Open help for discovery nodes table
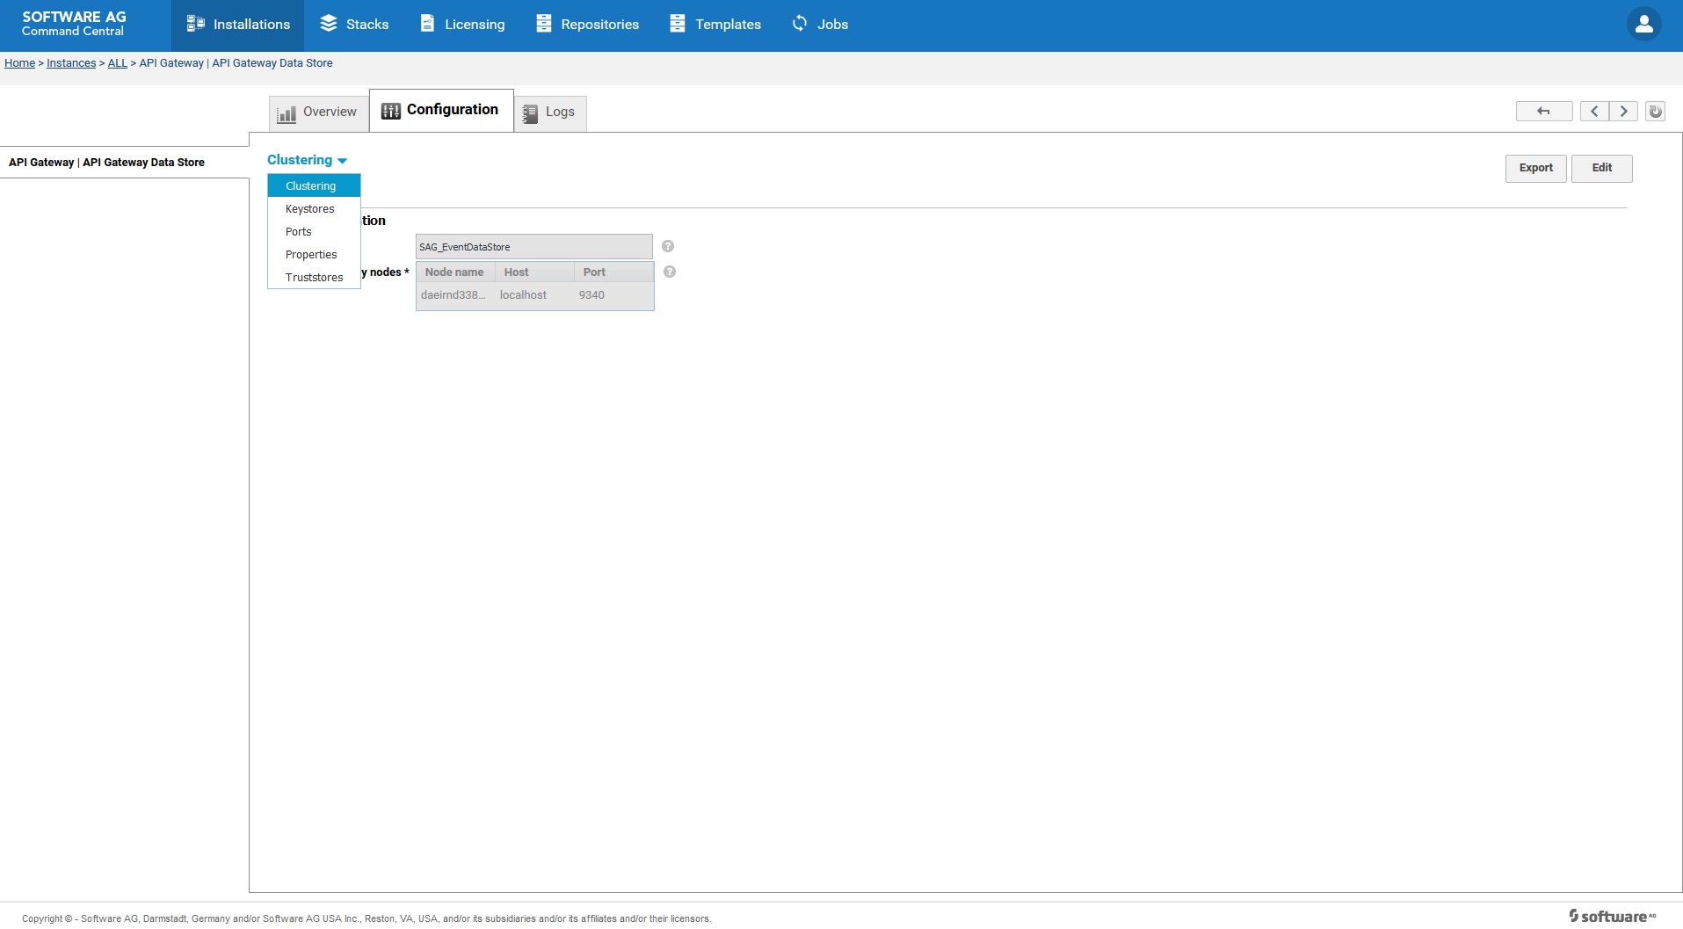The image size is (1683, 929). [670, 272]
